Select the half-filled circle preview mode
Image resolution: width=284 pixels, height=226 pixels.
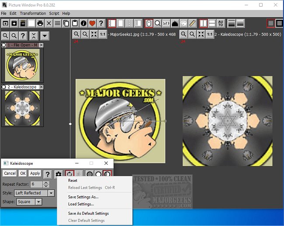(x=107, y=174)
